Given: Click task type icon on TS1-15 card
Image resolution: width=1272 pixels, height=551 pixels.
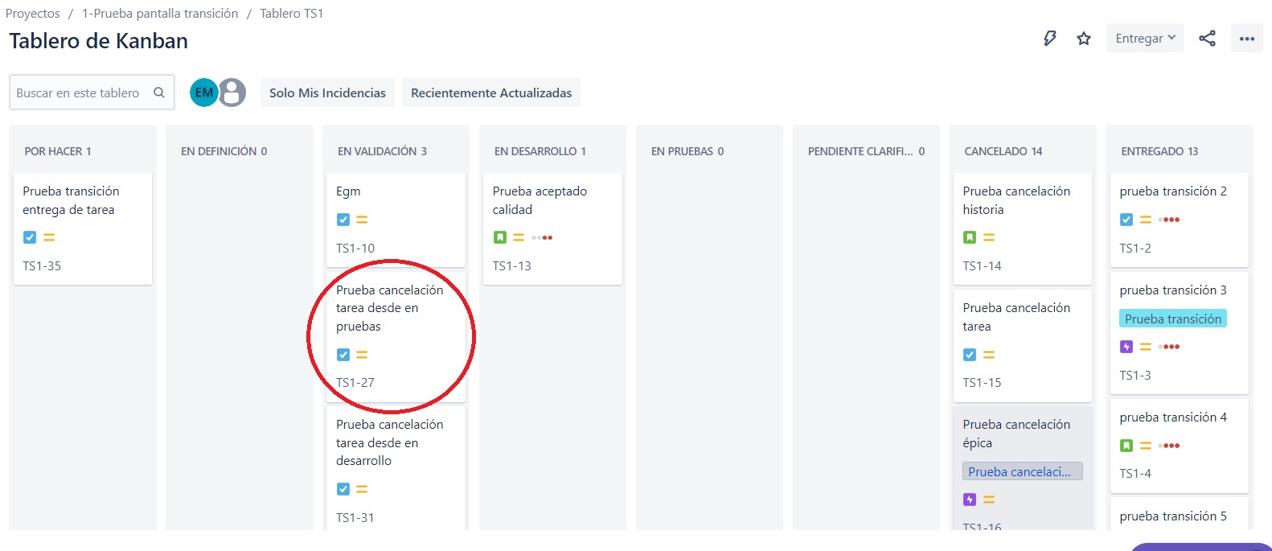Looking at the screenshot, I should (970, 355).
